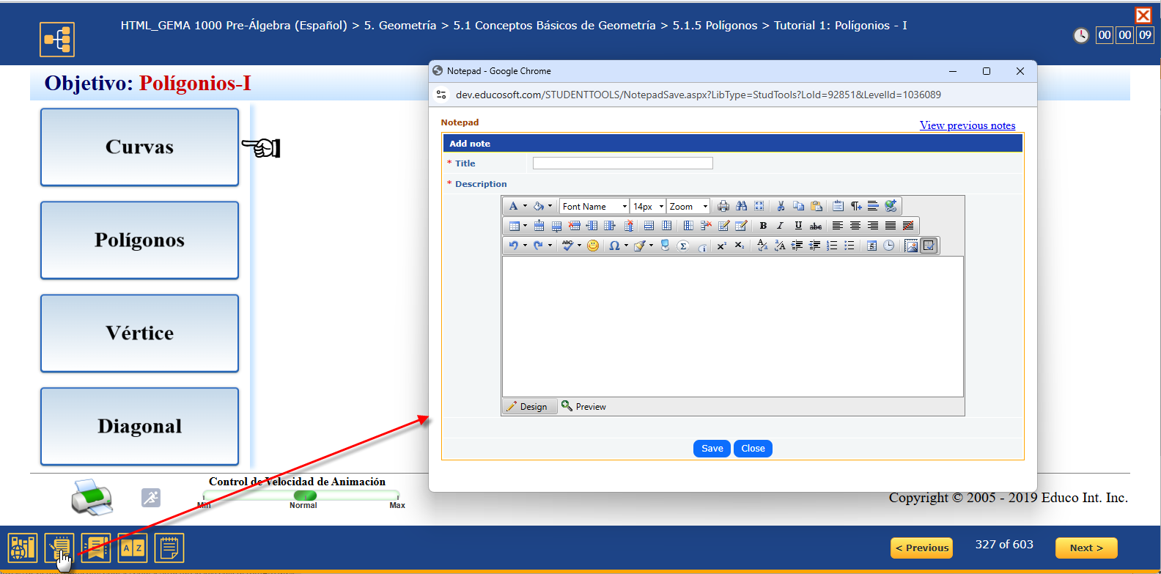Toggle Bold formatting
Viewport: 1161px width, 574px height.
pos(763,226)
